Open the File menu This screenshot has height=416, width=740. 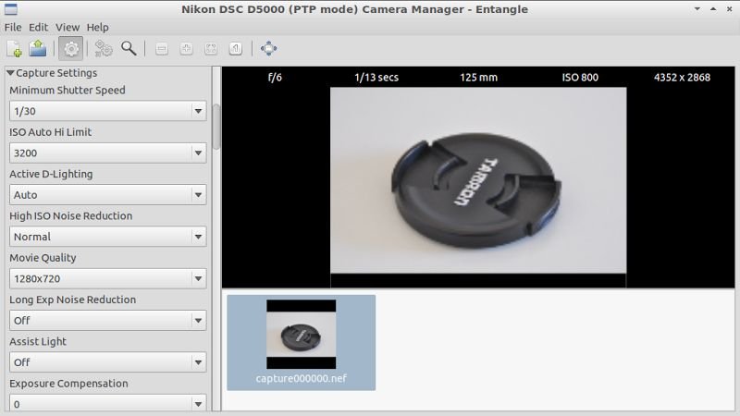point(13,28)
